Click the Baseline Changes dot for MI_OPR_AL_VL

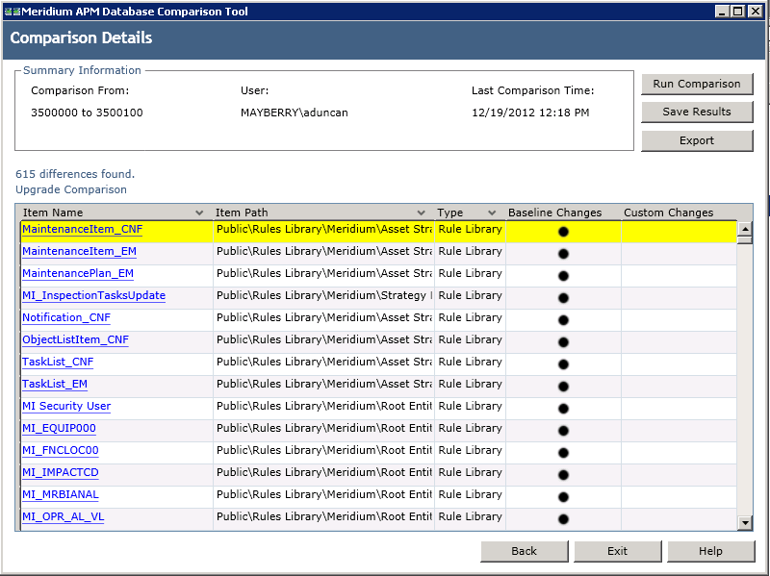tap(563, 518)
